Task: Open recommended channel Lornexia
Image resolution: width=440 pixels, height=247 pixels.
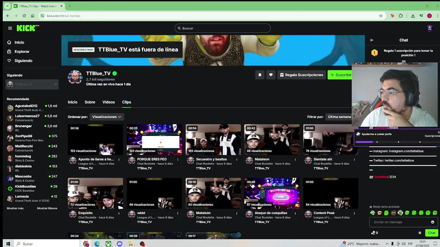Action: [x=32, y=198]
